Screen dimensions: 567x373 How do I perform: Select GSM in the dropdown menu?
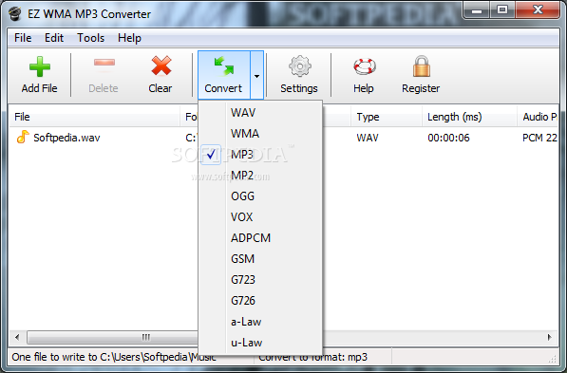(260, 259)
